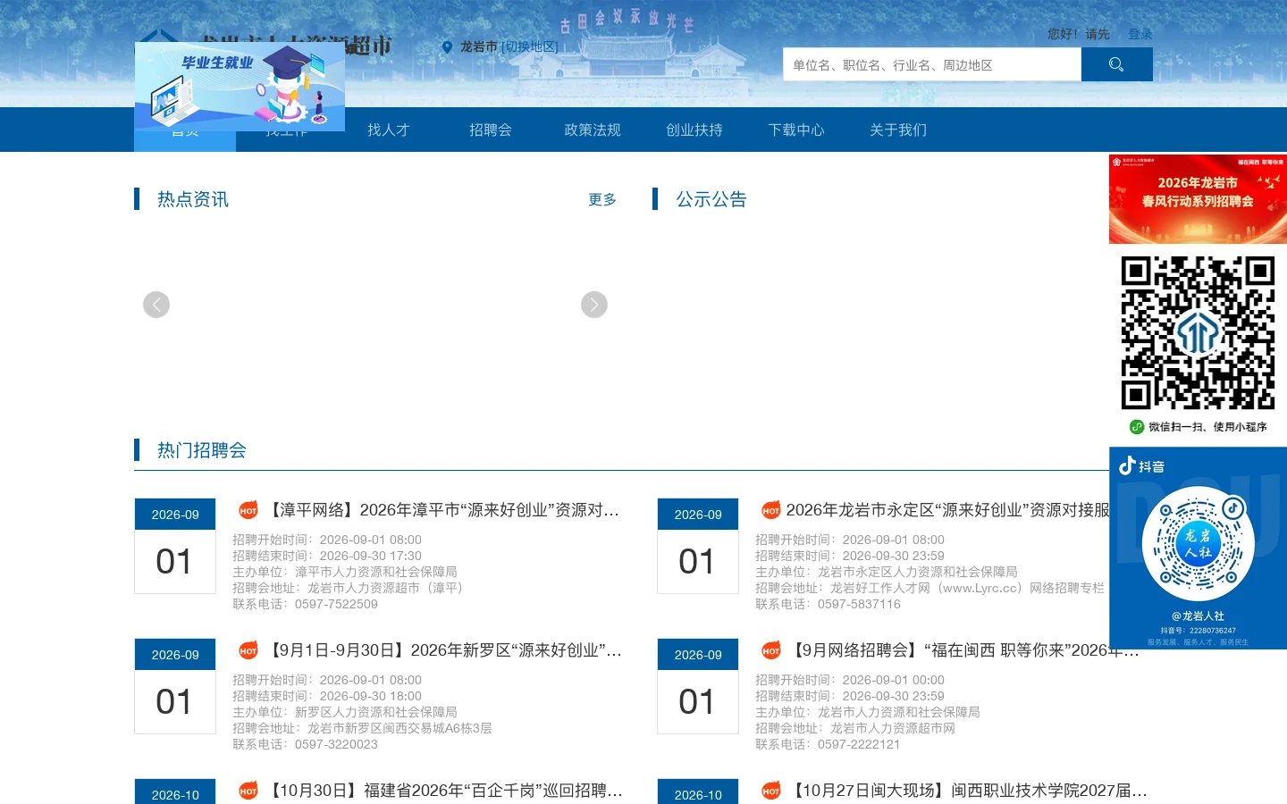Open the 招聘会 navigation tab
The height and width of the screenshot is (804, 1287).
(491, 130)
